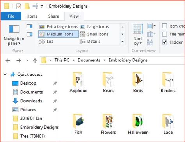Uncheck the Hidden items checkbox
Viewport: 185px width, 142px height.
tap(165, 42)
